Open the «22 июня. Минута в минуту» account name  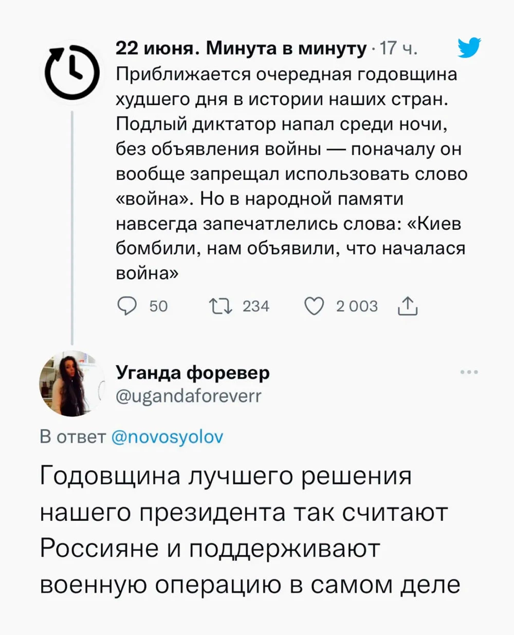point(241,48)
